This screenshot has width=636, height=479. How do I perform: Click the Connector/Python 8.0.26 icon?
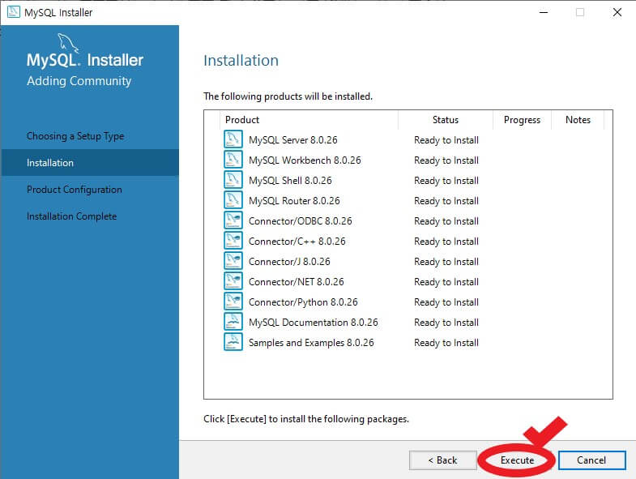233,302
